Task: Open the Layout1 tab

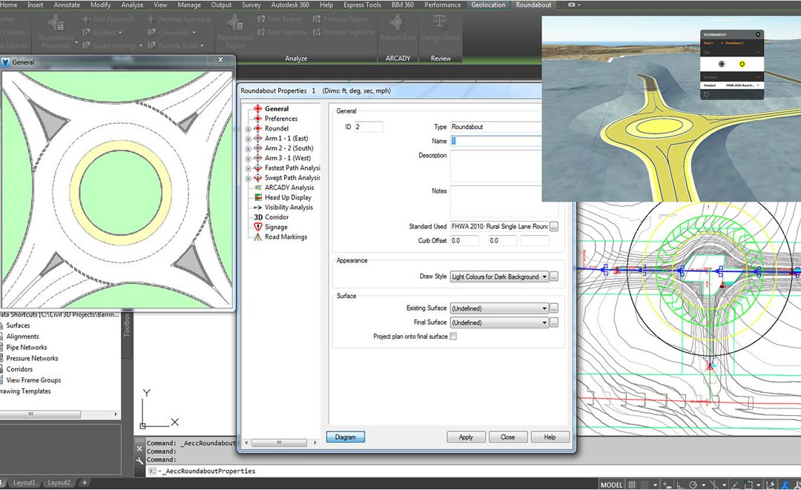Action: click(24, 483)
